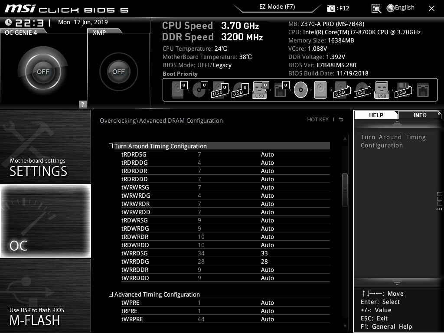Click the clock icon beside the time
This screenshot has width=444, height=333.
click(8, 22)
